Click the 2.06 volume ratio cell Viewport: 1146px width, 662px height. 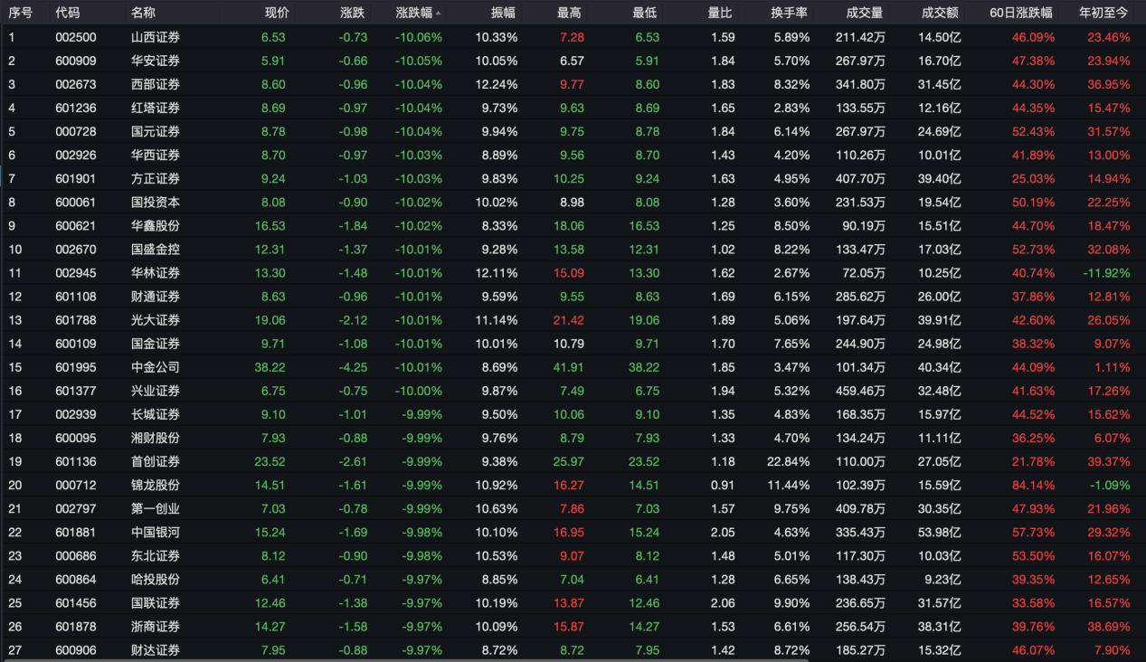(x=723, y=602)
